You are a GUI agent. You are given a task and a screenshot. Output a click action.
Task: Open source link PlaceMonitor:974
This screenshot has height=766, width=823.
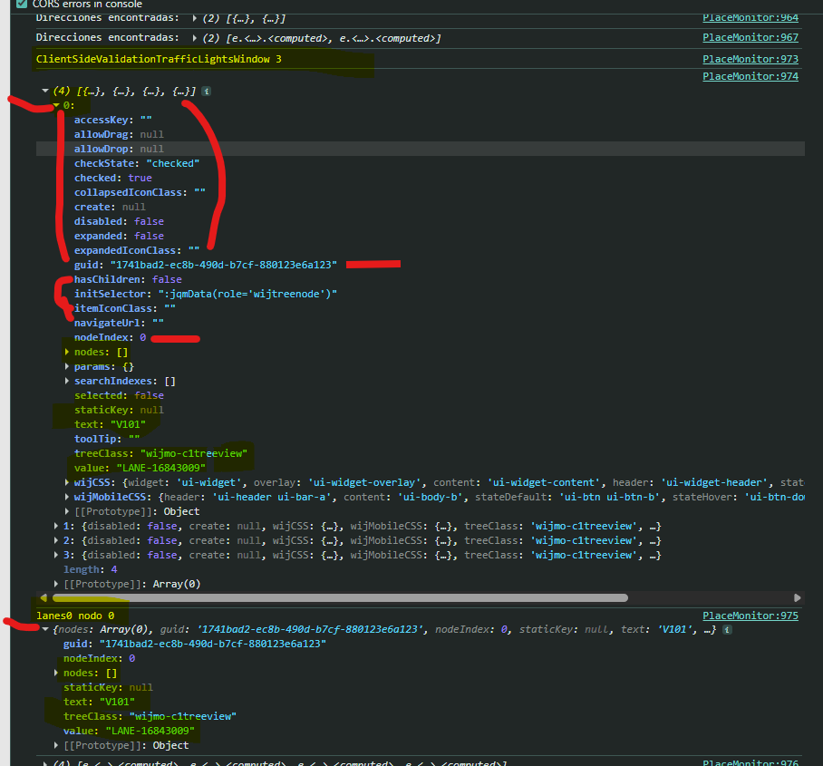[750, 77]
